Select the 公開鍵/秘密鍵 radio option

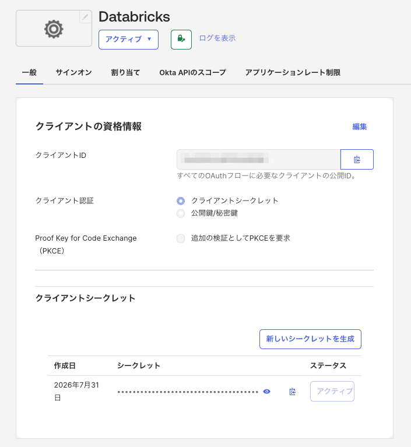[x=181, y=213]
